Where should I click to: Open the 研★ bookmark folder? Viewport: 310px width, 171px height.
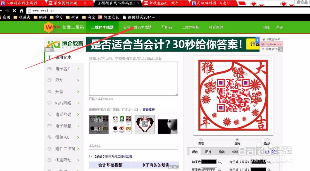pos(72,17)
